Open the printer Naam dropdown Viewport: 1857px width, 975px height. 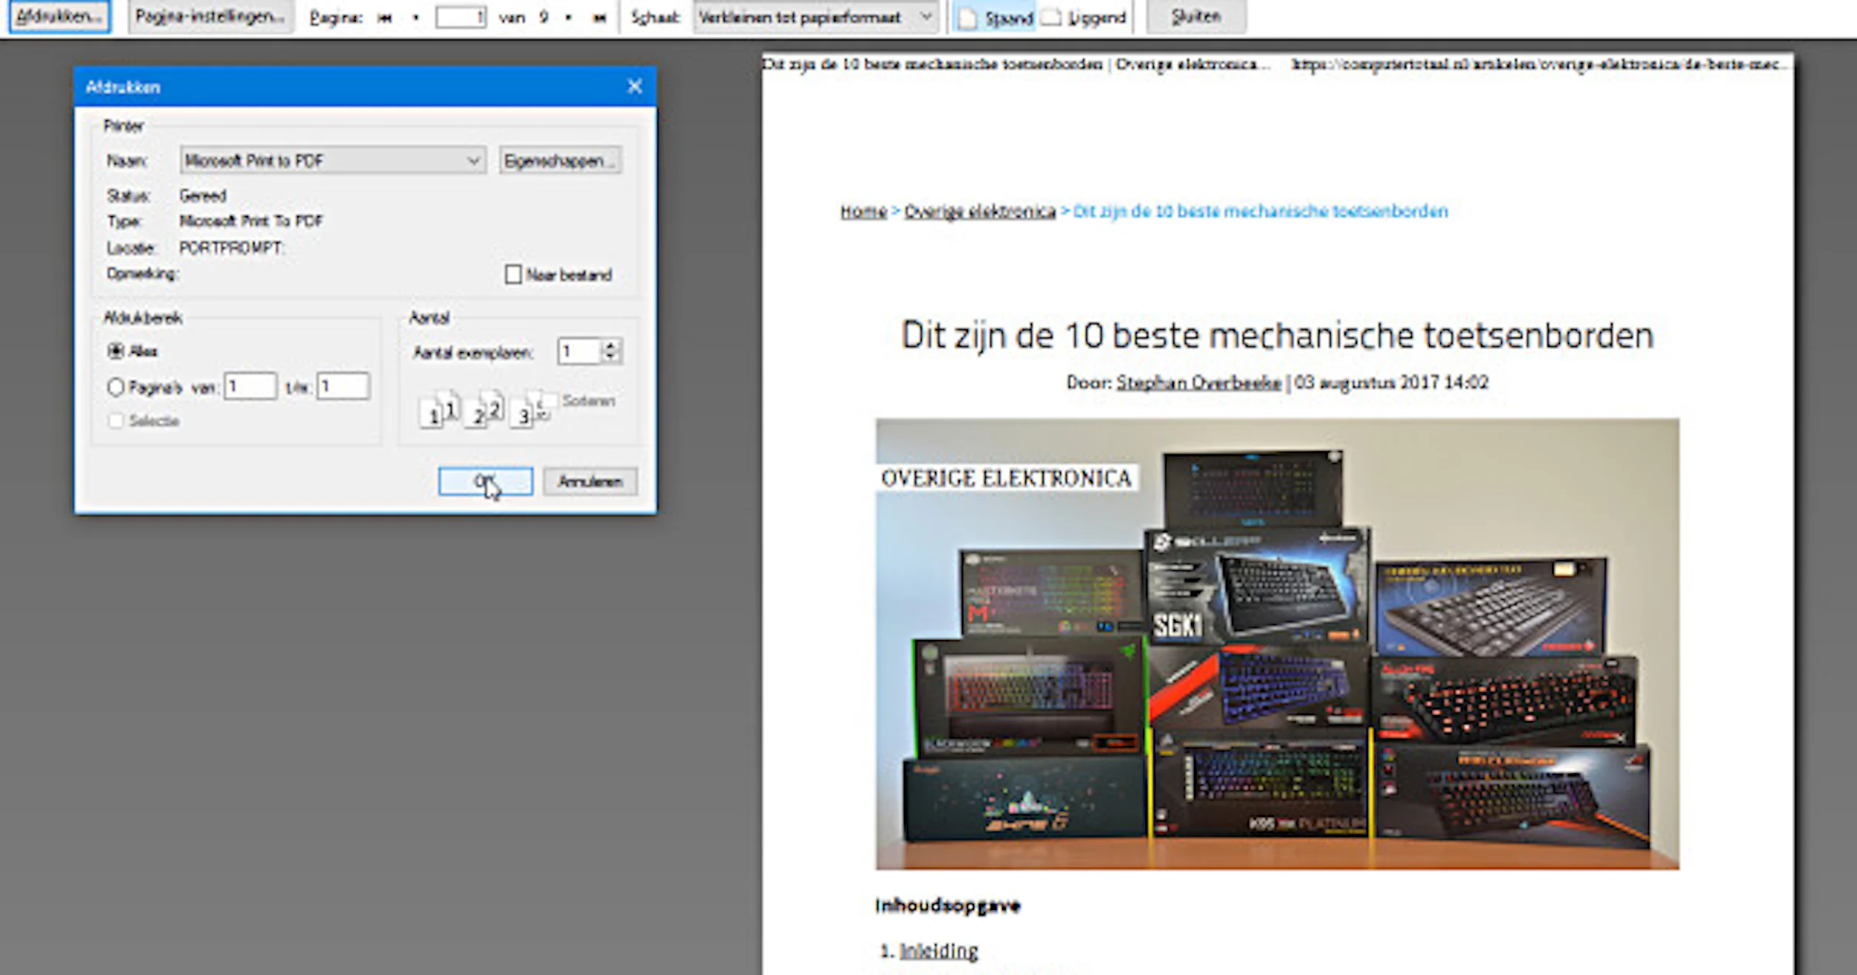[x=333, y=160]
